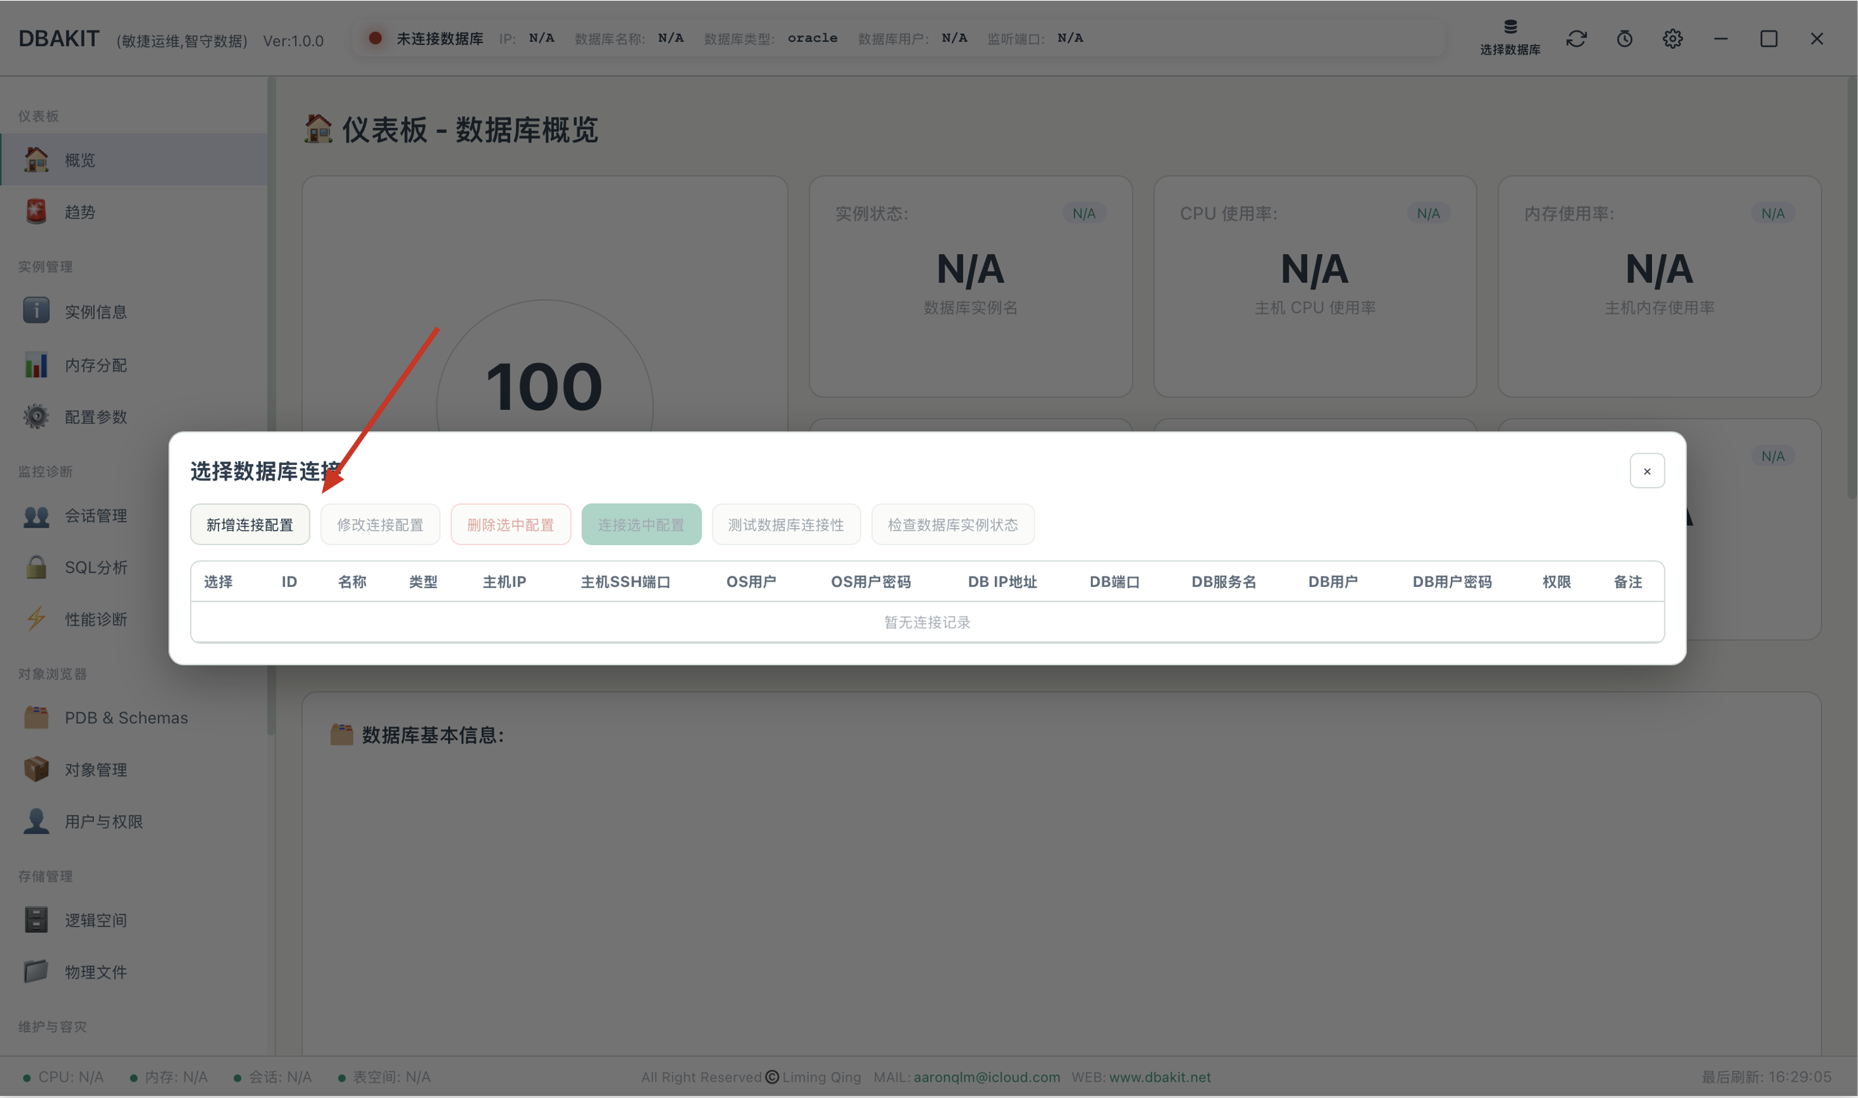1858x1098 pixels.
Task: Open the aaronqlm@icloud.com mail link
Action: coord(986,1076)
